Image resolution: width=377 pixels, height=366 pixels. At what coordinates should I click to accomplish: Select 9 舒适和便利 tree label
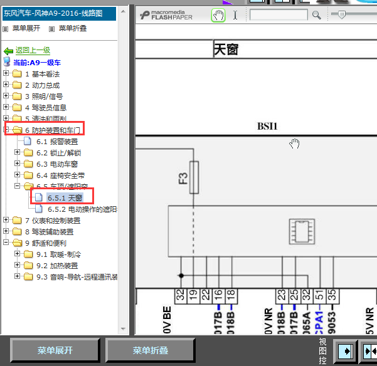tap(46, 243)
